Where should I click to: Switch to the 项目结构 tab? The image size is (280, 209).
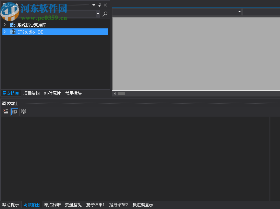coord(31,93)
